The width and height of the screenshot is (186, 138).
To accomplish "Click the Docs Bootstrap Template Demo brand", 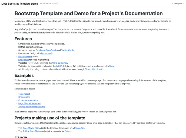I will click(x=20, y=4).
